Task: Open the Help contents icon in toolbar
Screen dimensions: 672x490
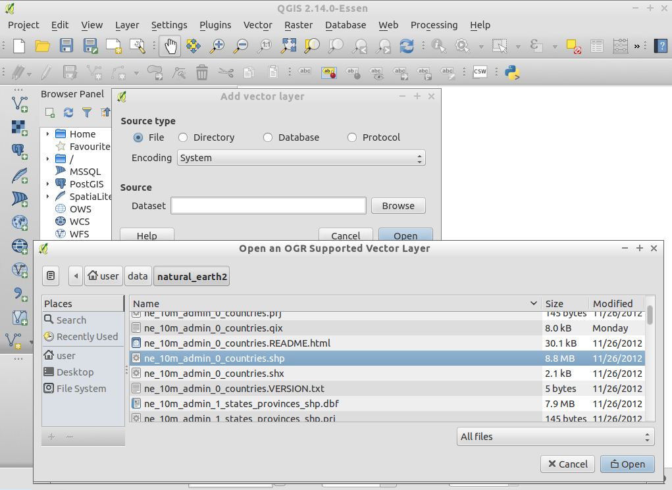Action: (x=661, y=46)
